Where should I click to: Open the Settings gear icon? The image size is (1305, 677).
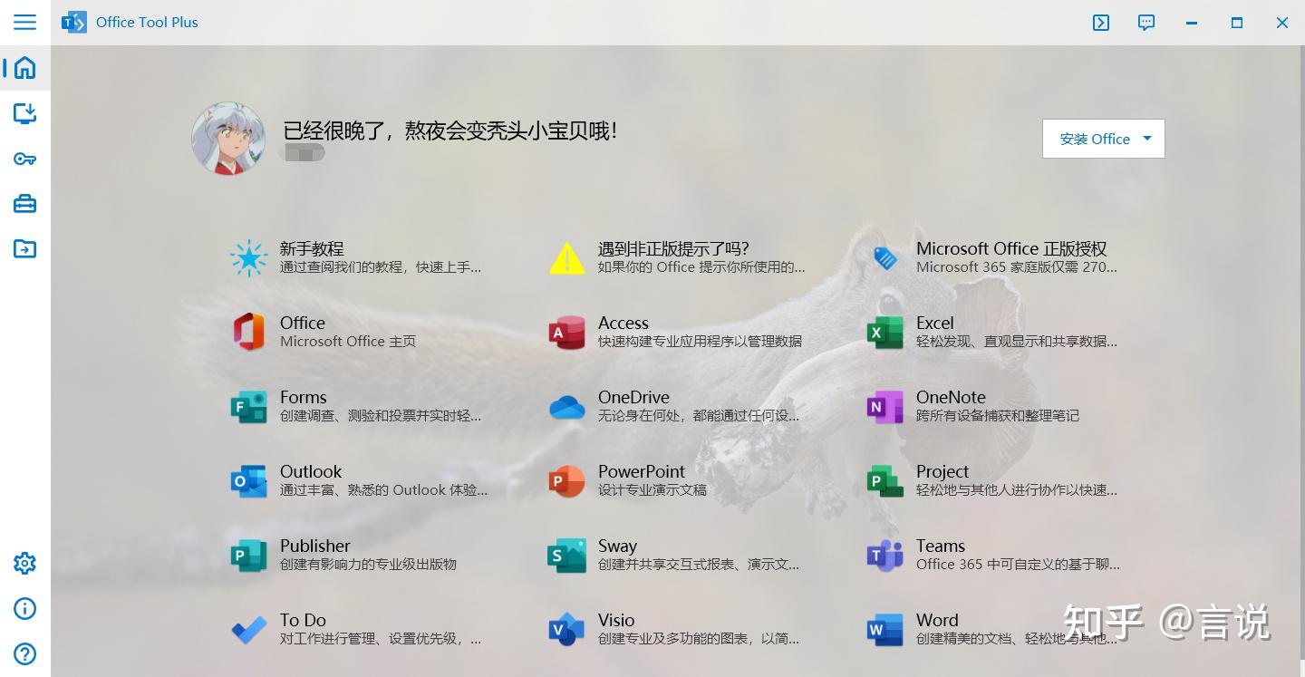(x=24, y=563)
